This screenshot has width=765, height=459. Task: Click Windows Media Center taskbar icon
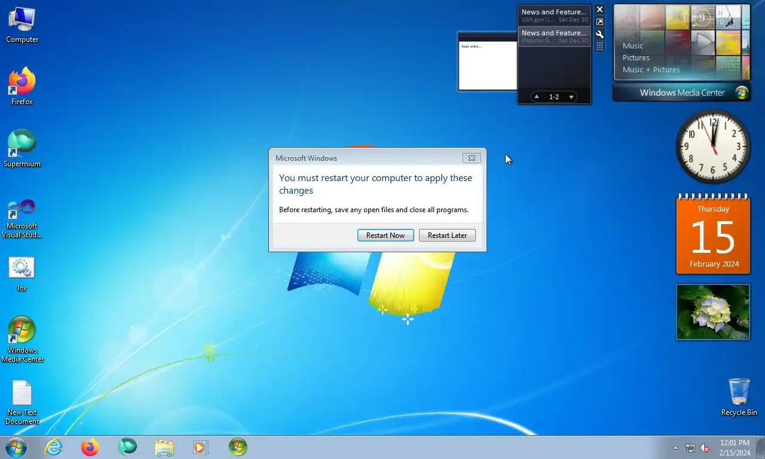(x=238, y=447)
